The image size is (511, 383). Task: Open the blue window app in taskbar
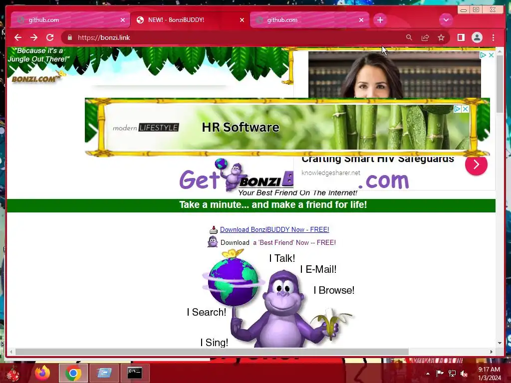click(x=104, y=373)
